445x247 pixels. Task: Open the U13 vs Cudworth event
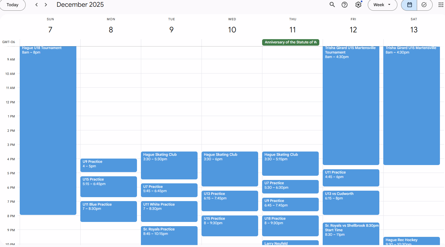351,203
